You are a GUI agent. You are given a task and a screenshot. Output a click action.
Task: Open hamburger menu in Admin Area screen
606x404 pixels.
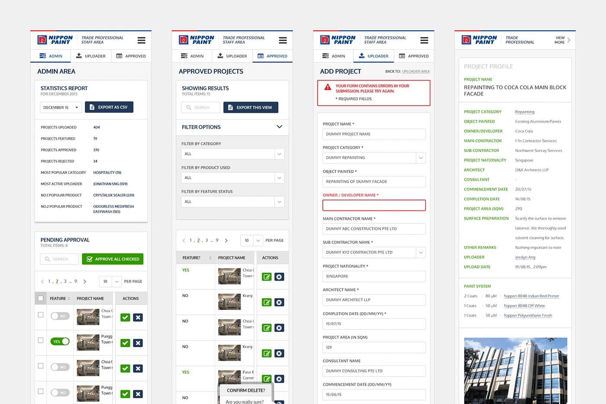141,40
